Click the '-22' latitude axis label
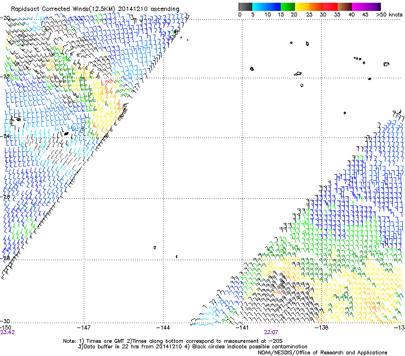This screenshot has height=356, width=405. [x=5, y=77]
